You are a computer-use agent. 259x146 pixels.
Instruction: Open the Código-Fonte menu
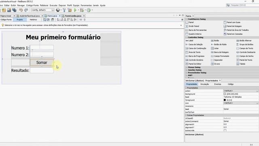pyautogui.click(x=32, y=5)
